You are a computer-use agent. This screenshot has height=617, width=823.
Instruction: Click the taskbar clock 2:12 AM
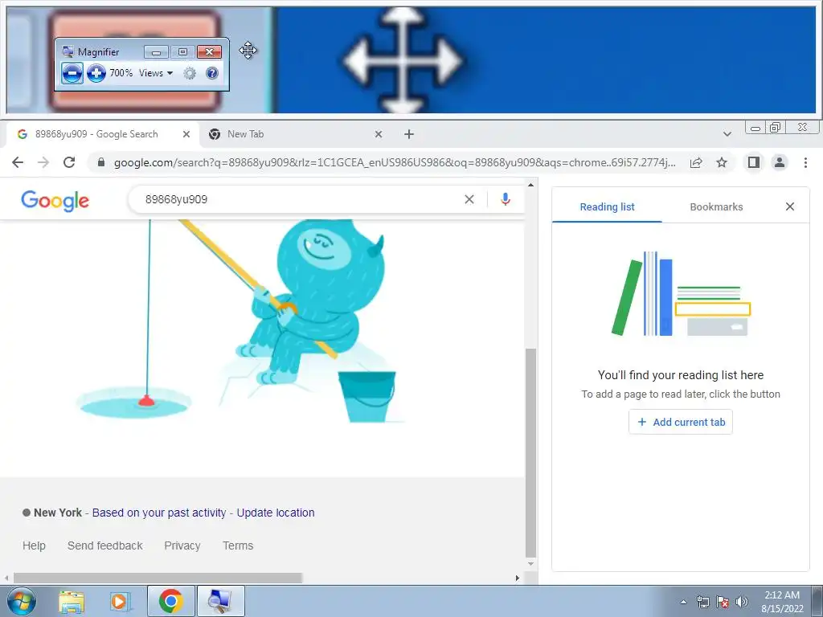click(782, 595)
